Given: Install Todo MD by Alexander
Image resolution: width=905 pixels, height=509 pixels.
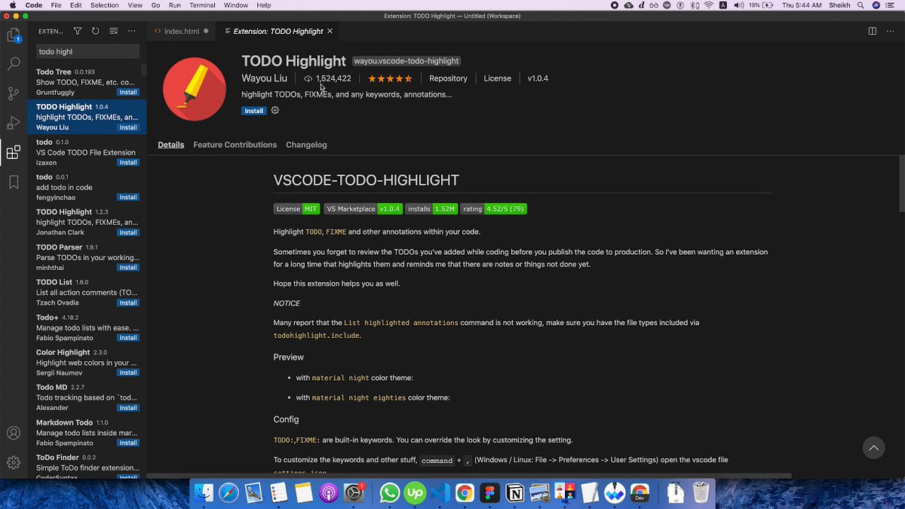Looking at the screenshot, I should click(x=128, y=408).
